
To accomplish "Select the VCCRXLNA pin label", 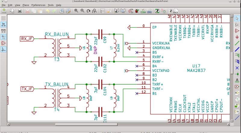I will coord(161,43).
